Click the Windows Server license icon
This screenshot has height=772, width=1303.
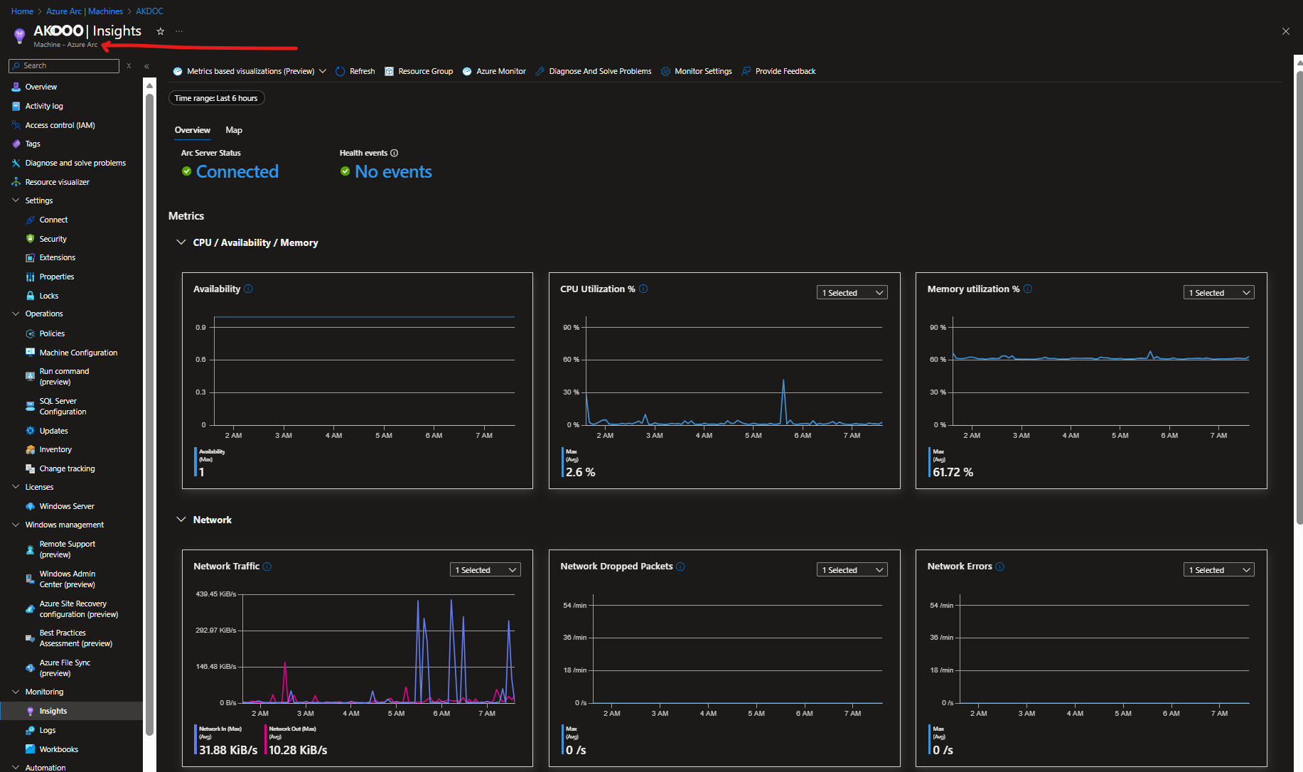pyautogui.click(x=30, y=506)
